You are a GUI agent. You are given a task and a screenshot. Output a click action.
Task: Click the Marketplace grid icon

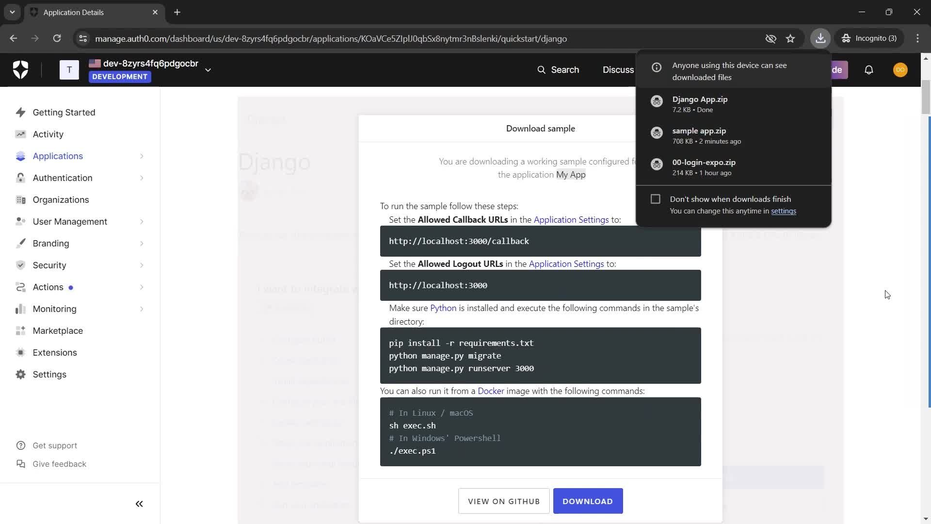[x=20, y=331]
